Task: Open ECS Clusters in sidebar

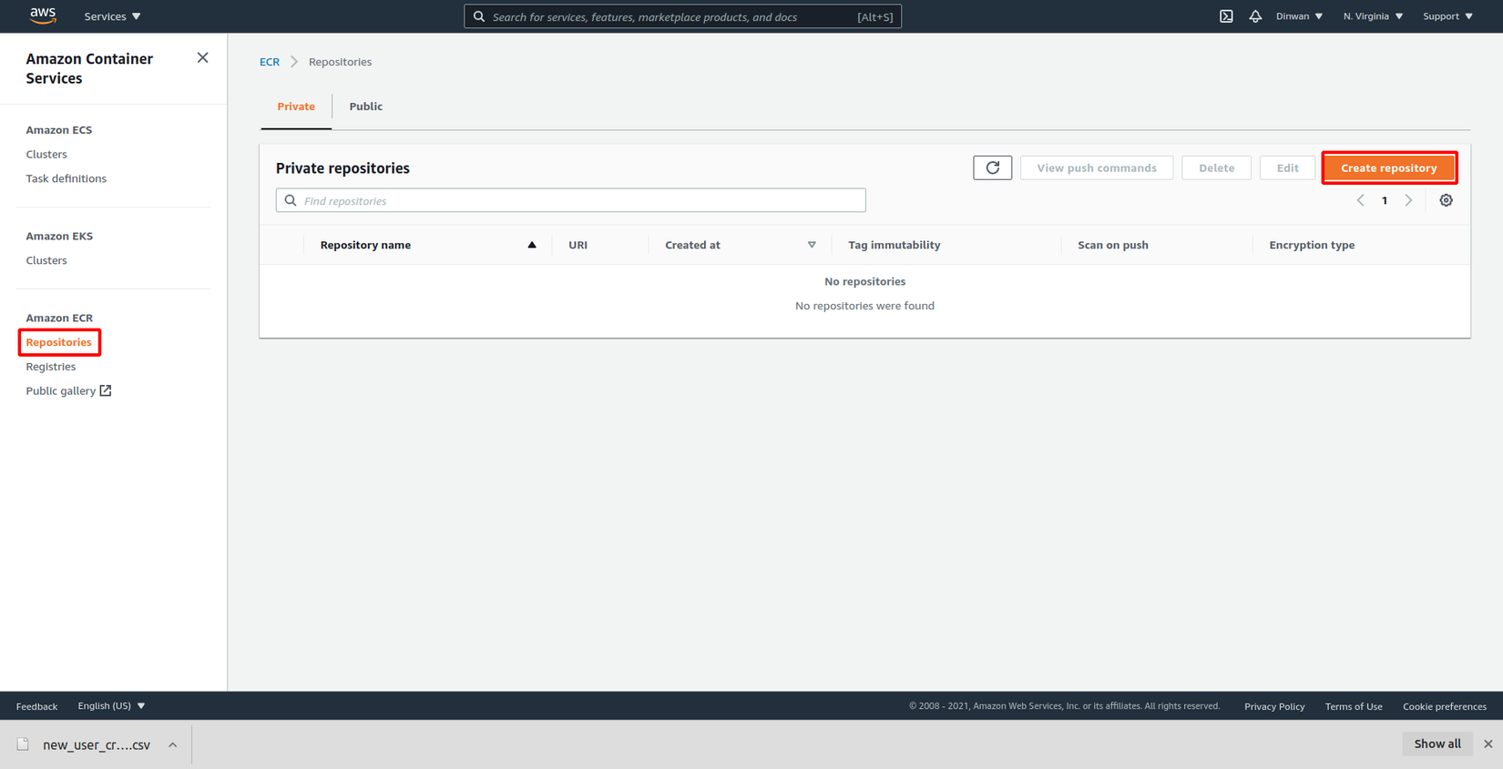Action: pyautogui.click(x=46, y=154)
